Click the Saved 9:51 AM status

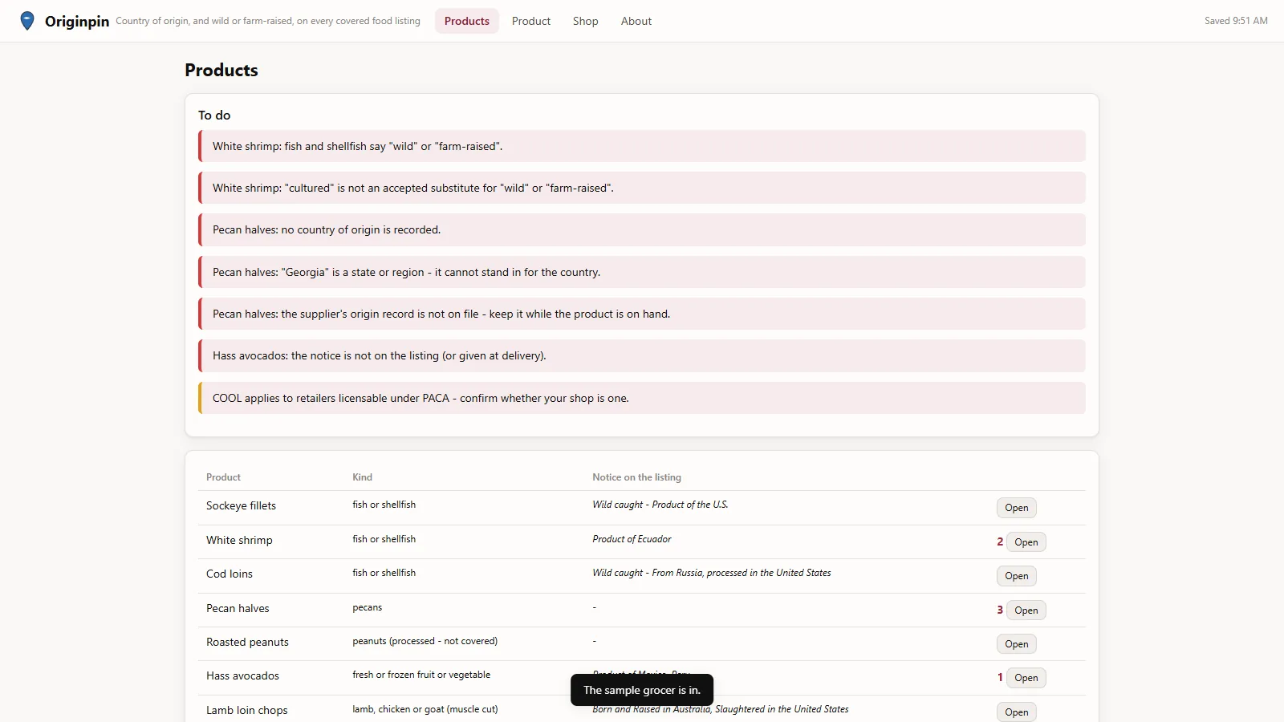[1236, 21]
